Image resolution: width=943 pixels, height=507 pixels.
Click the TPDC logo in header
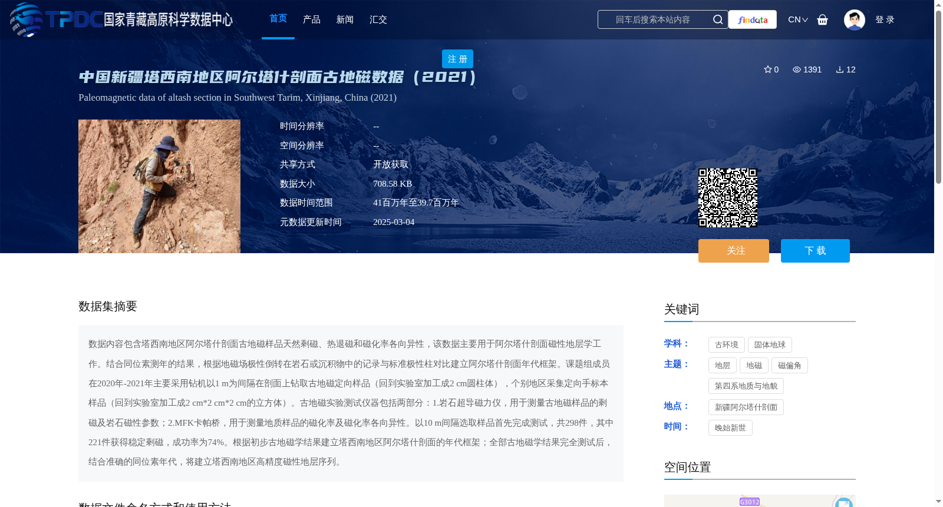coord(121,19)
